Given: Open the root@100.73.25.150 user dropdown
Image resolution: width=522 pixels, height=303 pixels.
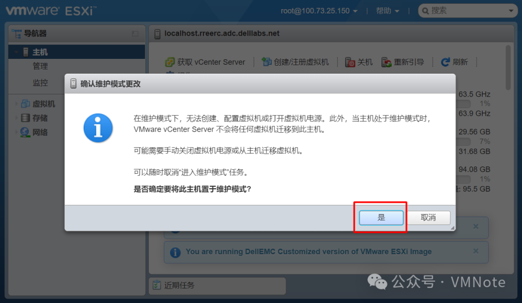Looking at the screenshot, I should (319, 11).
